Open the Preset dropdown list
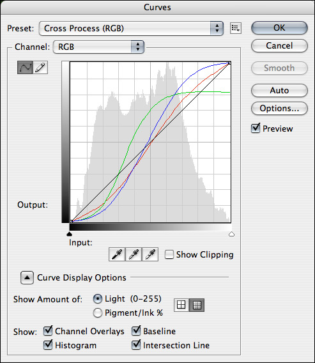The image size is (315, 363). (x=131, y=28)
